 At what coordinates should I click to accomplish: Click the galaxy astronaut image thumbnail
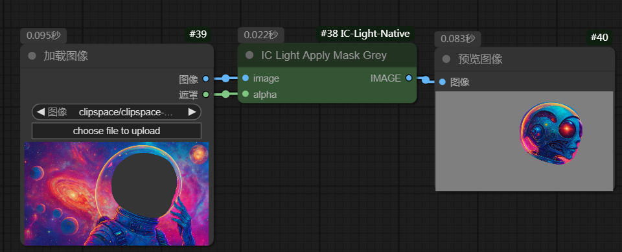[117, 194]
